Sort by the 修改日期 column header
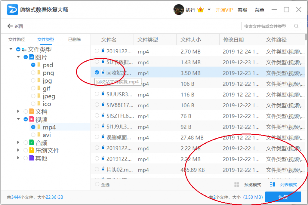The height and width of the screenshot is (205, 308). point(241,40)
